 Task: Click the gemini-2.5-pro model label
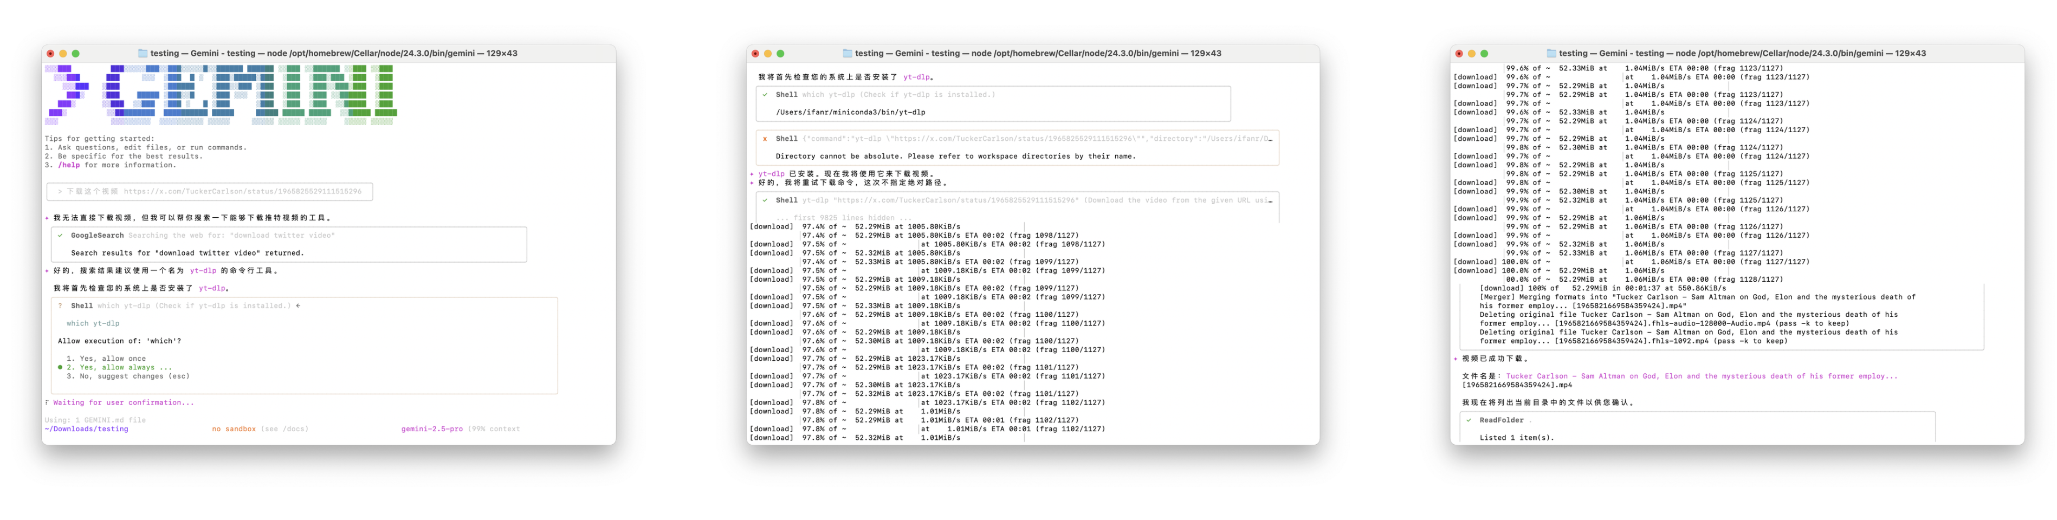(x=431, y=429)
